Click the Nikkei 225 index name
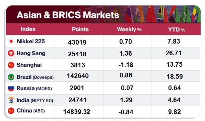This screenshot has width=205, height=121. pyautogui.click(x=31, y=41)
